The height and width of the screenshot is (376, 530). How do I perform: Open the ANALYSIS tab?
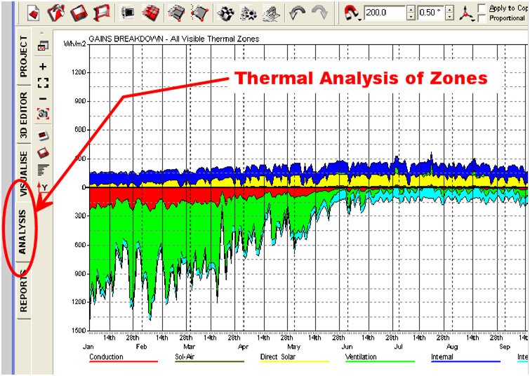click(x=22, y=231)
